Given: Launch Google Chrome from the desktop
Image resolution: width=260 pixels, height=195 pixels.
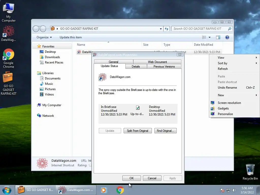Looking at the screenshot, I should click(x=8, y=58).
